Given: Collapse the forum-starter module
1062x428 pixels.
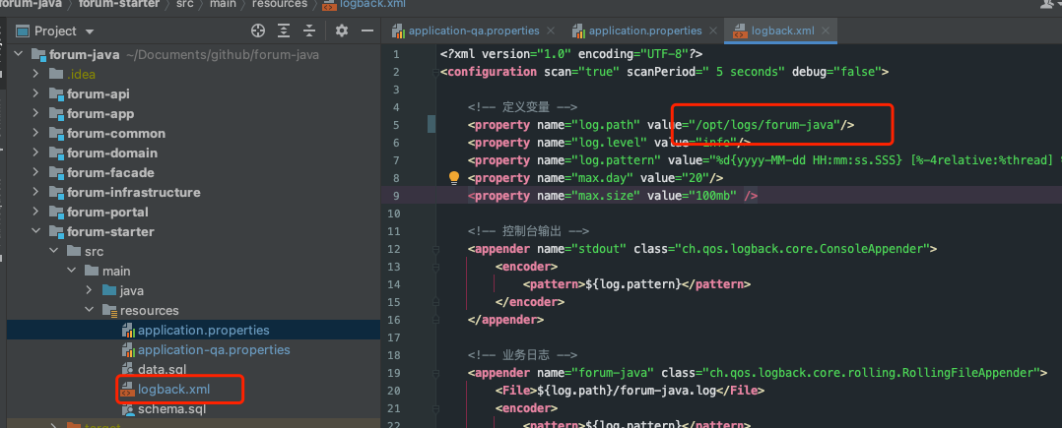Looking at the screenshot, I should point(35,231).
